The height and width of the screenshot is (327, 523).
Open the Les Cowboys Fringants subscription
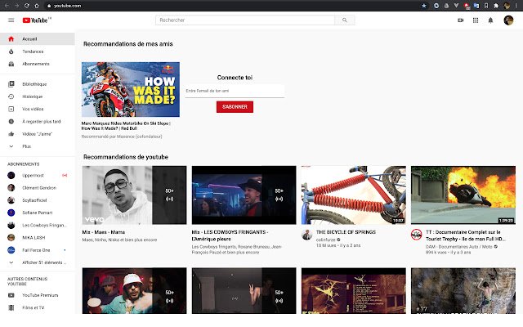[38, 226]
